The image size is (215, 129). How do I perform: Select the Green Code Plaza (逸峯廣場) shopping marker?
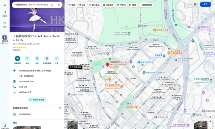(164, 56)
